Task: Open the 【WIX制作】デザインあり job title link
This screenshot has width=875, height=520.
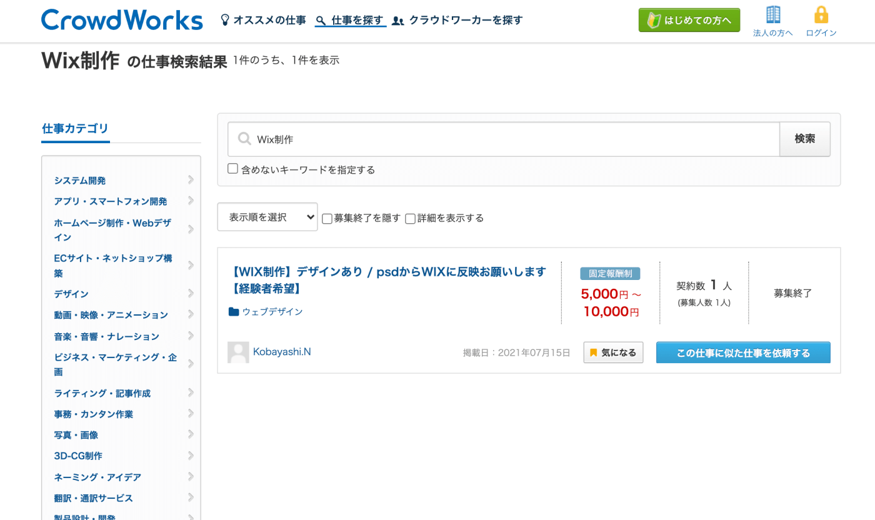Action: (x=387, y=280)
